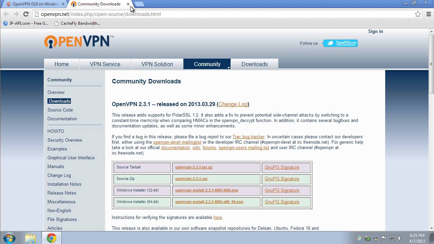Download the 64-bit x86_64 Windows installer

click(209, 202)
